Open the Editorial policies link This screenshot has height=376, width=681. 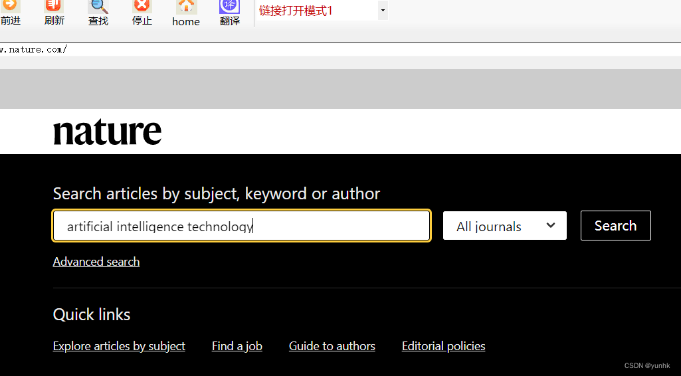tap(443, 346)
